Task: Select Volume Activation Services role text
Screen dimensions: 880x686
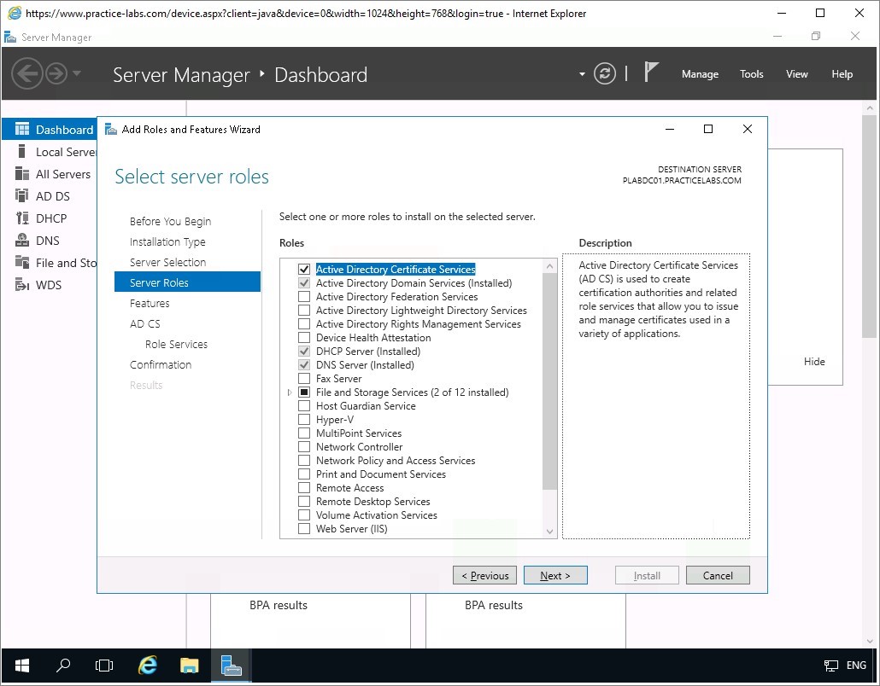Action: [377, 515]
